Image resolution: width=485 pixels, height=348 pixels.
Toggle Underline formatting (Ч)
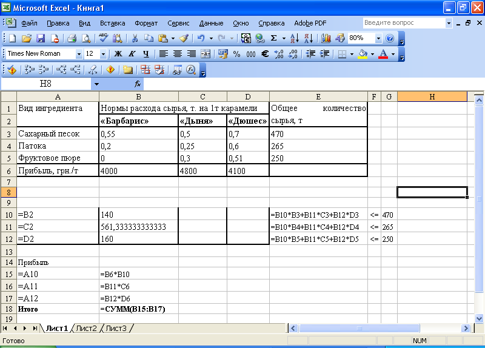pyautogui.click(x=146, y=54)
